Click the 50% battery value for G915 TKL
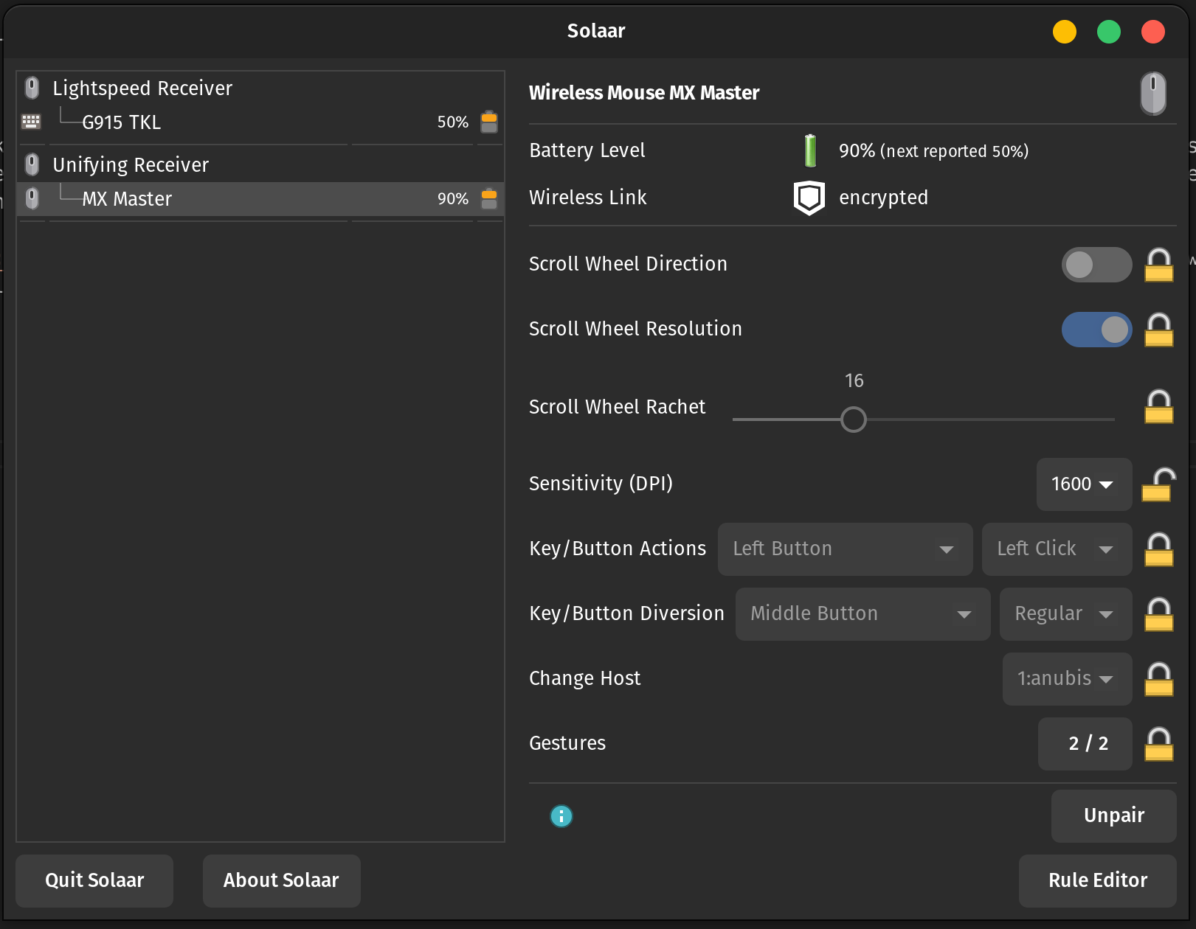Image resolution: width=1196 pixels, height=929 pixels. (452, 122)
